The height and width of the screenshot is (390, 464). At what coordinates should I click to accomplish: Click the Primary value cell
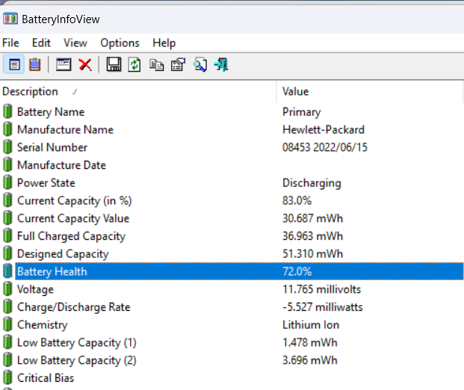pyautogui.click(x=302, y=112)
